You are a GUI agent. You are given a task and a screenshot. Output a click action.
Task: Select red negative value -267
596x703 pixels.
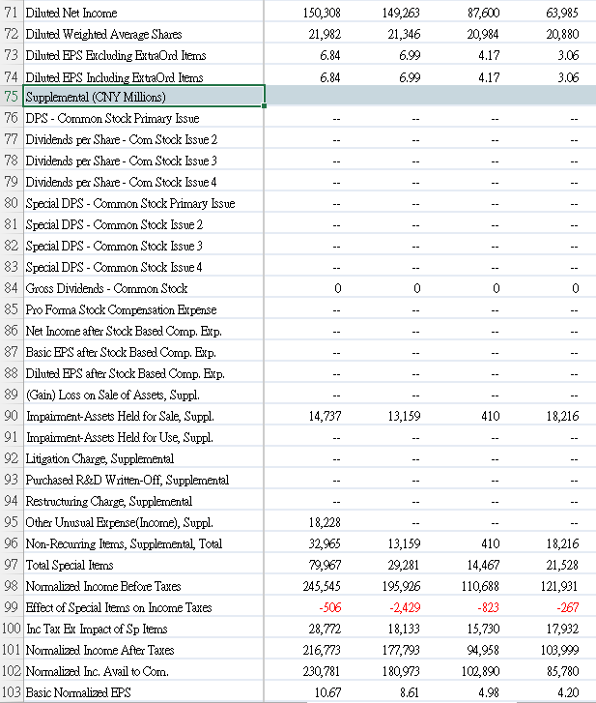coord(567,608)
